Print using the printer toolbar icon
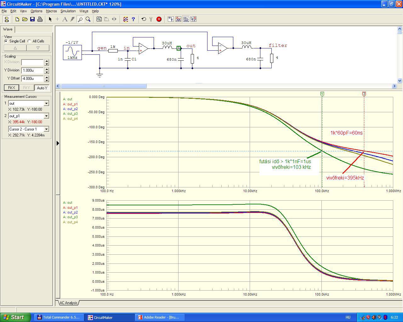 pos(40,19)
